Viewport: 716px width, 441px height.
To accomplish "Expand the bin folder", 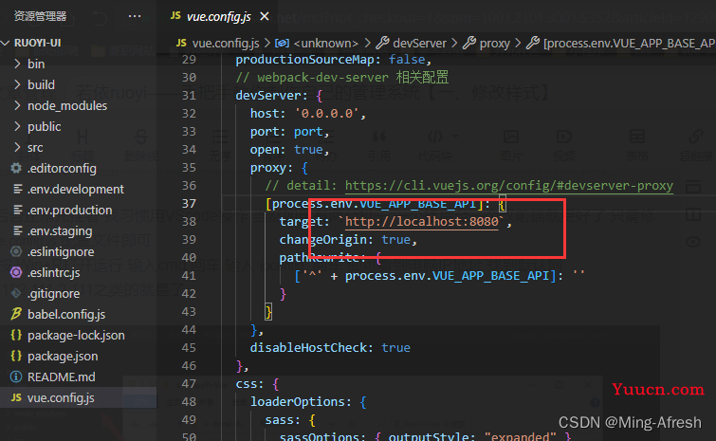I will pyautogui.click(x=17, y=64).
